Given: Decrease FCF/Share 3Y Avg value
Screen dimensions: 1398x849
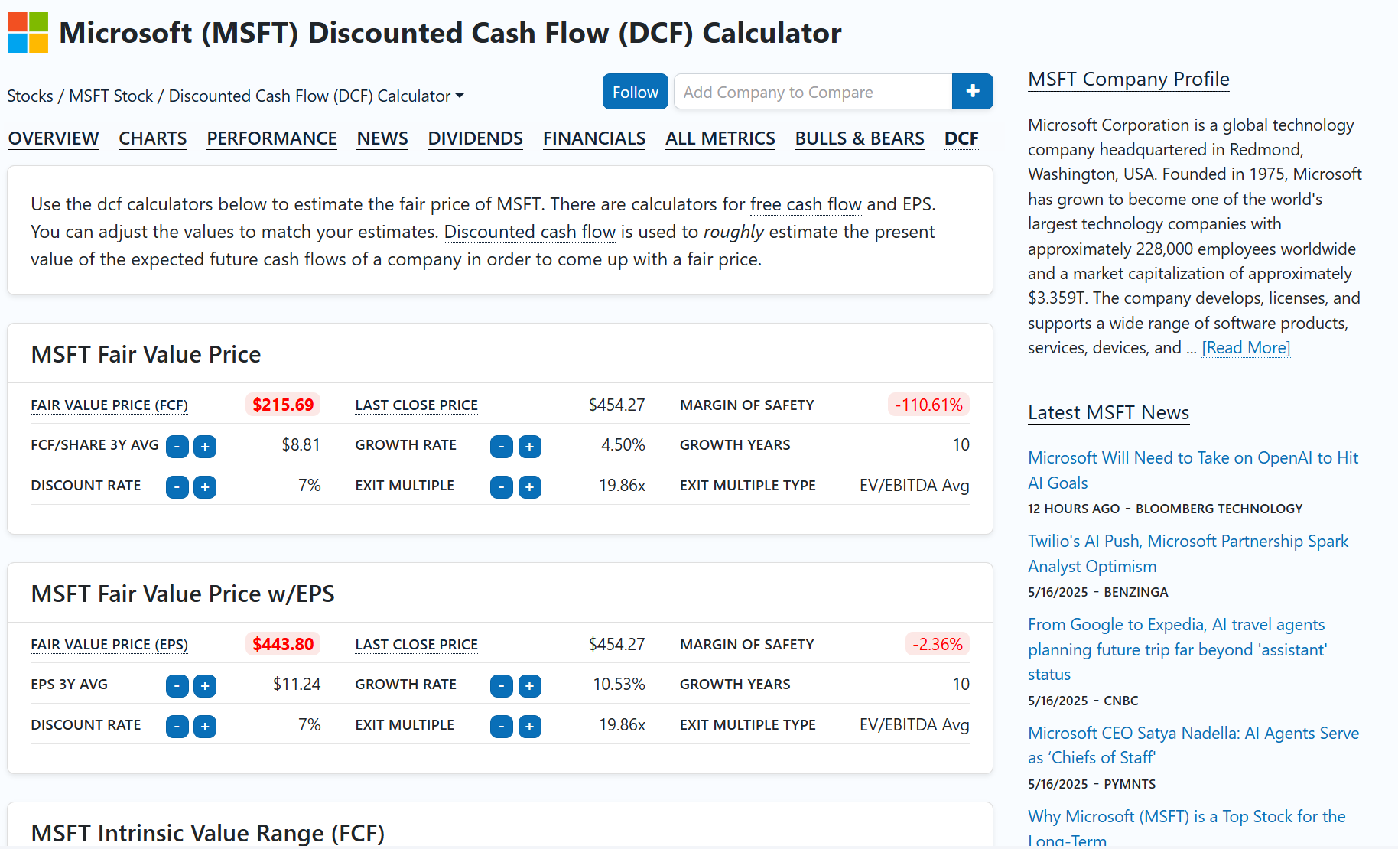Looking at the screenshot, I should click(x=177, y=447).
